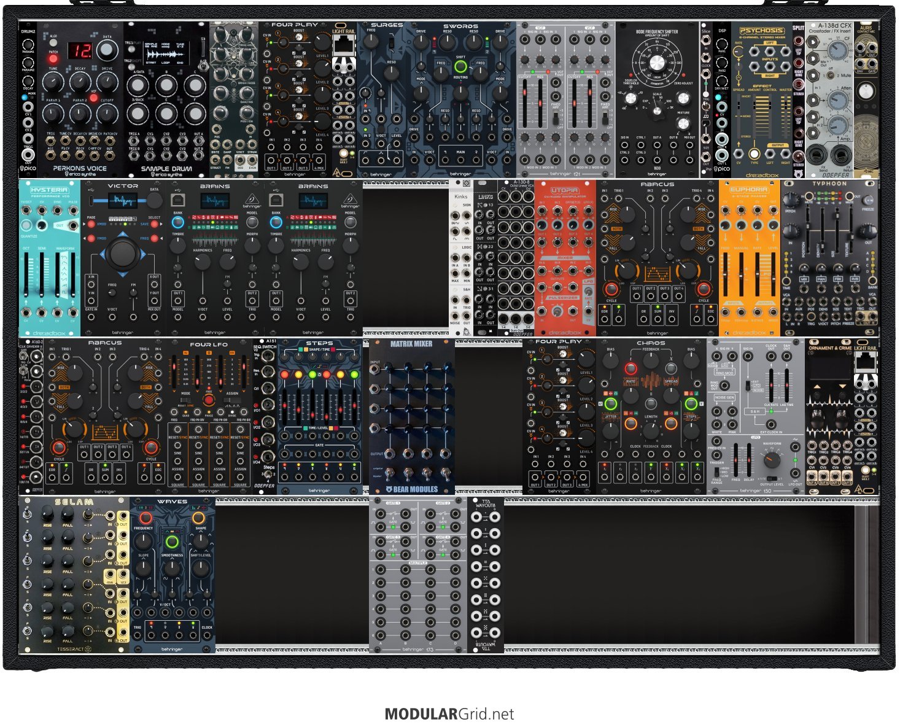Image resolution: width=900 pixels, height=727 pixels.
Task: Click the TUNE knob on Perkons Voice
Action: pos(54,83)
